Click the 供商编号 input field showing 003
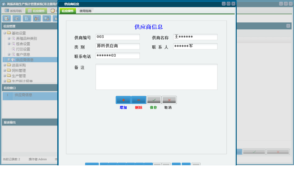This screenshot has height=175, width=294. coord(117,37)
